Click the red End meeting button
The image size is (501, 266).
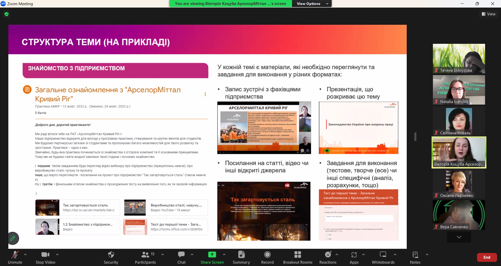487,257
